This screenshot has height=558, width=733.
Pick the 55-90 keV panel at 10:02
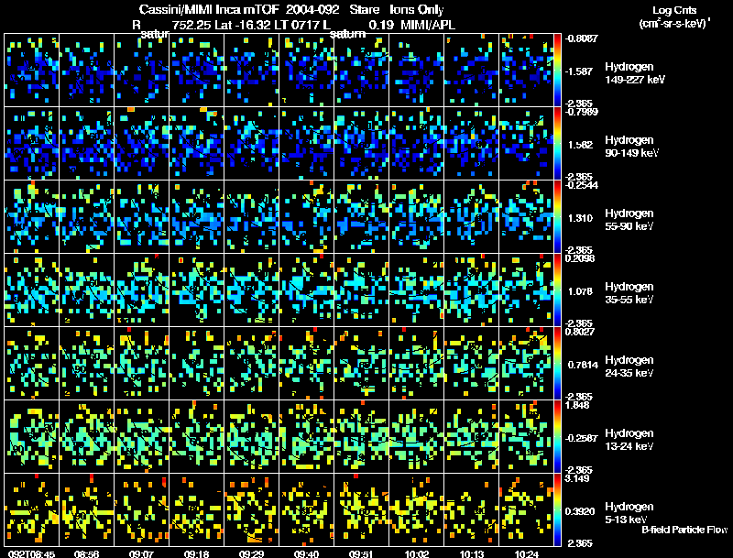[417, 217]
